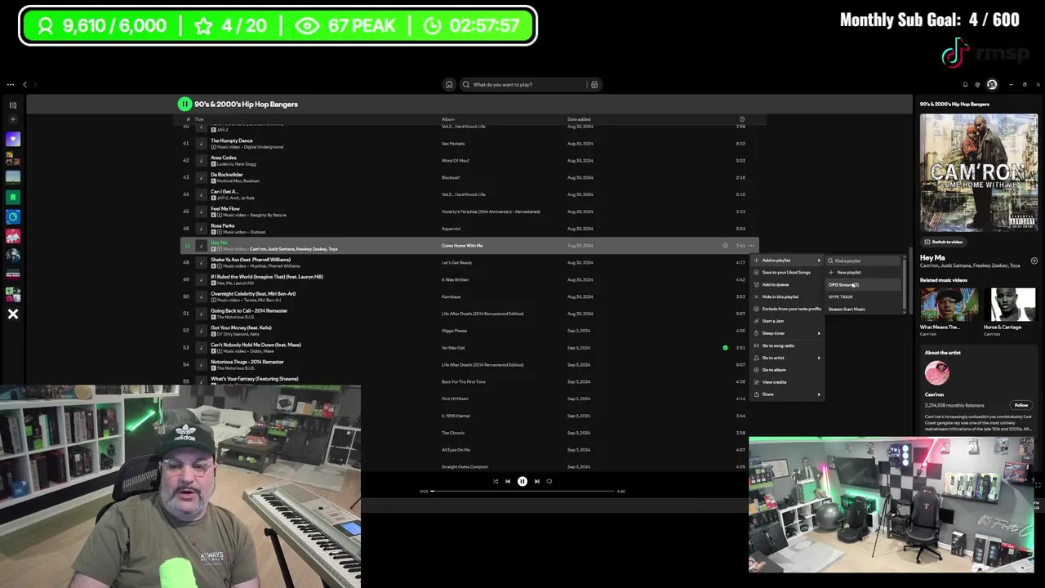
Task: Skip to the next track
Action: tap(536, 481)
